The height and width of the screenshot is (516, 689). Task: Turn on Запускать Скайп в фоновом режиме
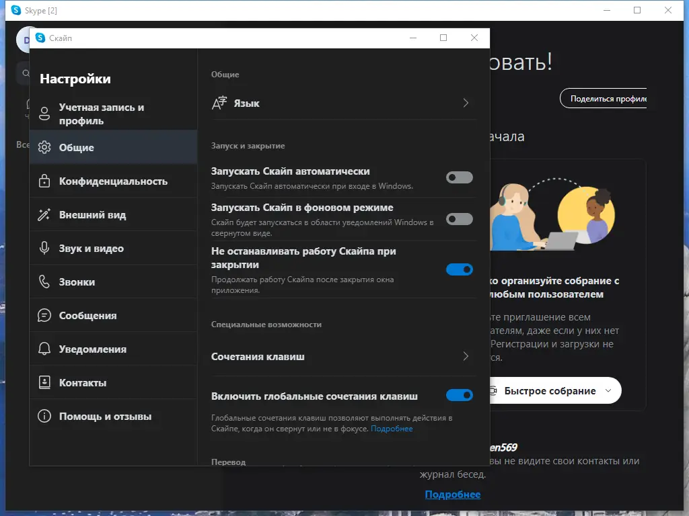(x=459, y=220)
